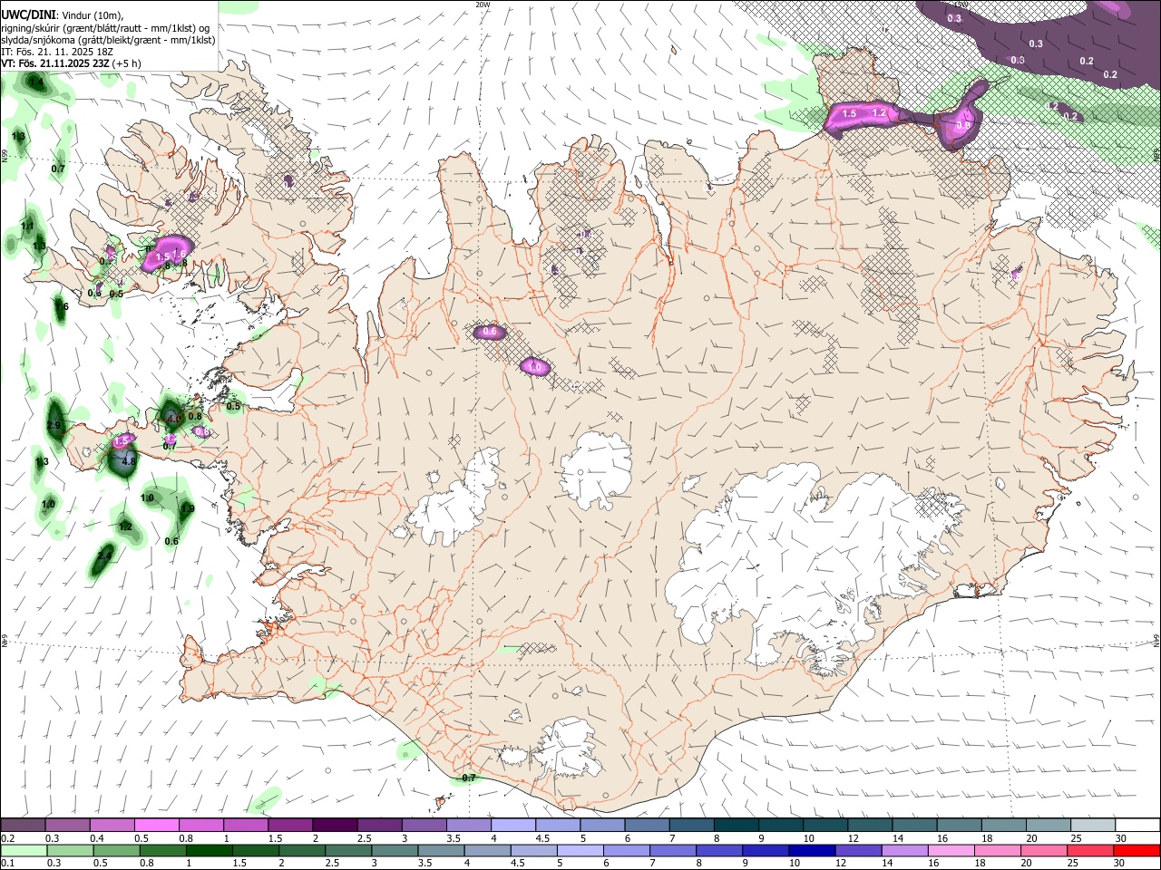Click the white Hofsjökull glacier in the center
The image size is (1161, 870).
pyautogui.click(x=596, y=469)
